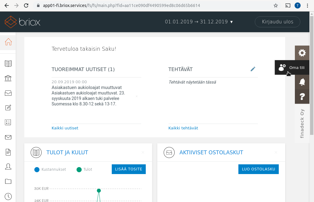Select the contacts person icon
The image size is (314, 202).
coord(8,166)
